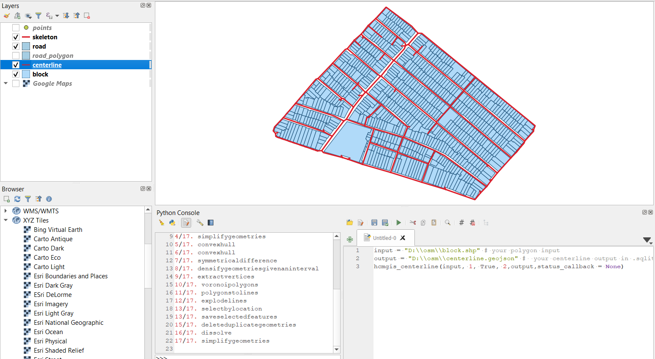The image size is (655, 359).
Task: Click the Copy icon in editor toolbar
Action: [x=423, y=223]
